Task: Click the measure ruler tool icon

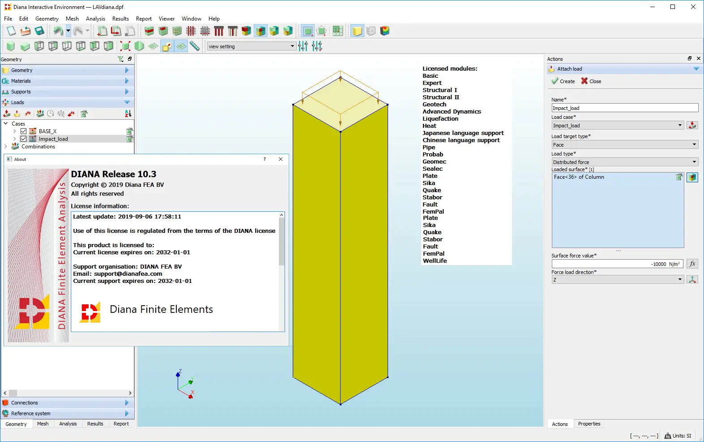Action: pyautogui.click(x=195, y=46)
